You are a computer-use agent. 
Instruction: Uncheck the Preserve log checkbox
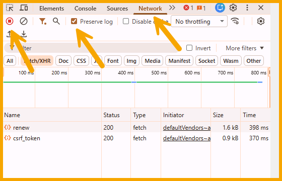[x=74, y=21]
